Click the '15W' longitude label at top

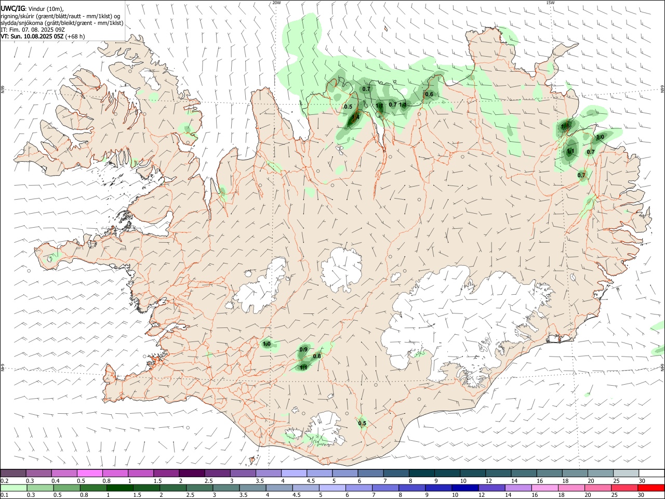[x=550, y=3]
